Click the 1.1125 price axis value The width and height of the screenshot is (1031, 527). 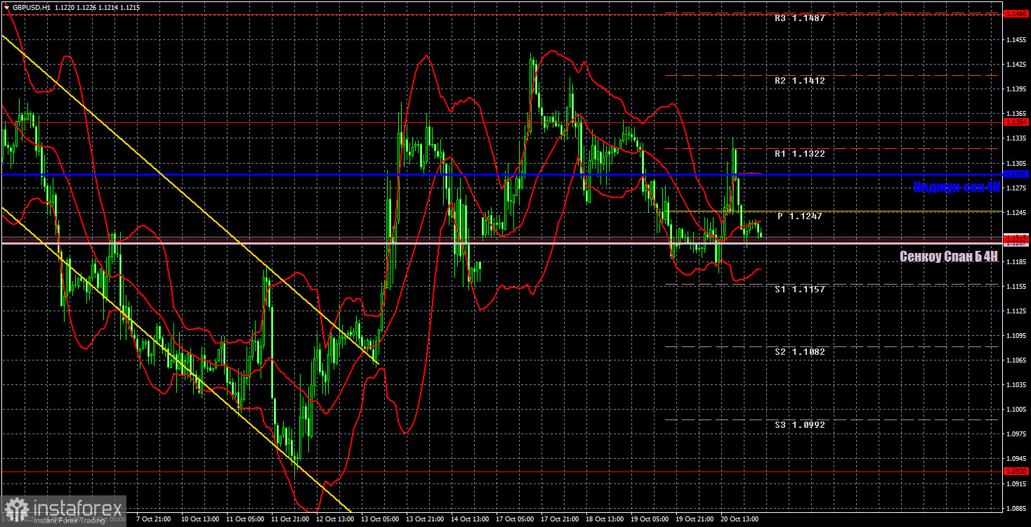[x=1016, y=311]
